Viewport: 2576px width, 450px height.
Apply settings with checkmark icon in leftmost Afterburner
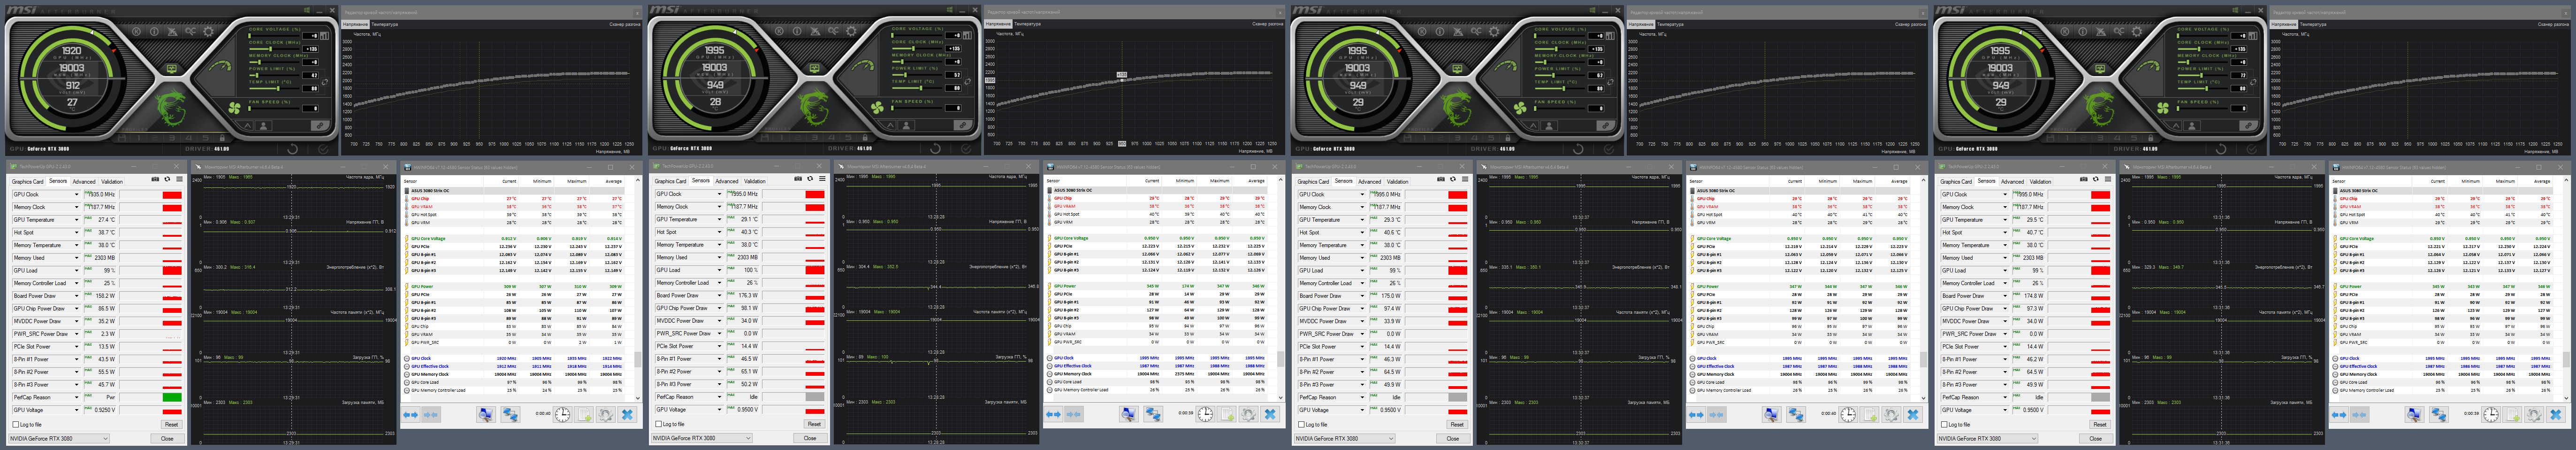click(x=323, y=149)
